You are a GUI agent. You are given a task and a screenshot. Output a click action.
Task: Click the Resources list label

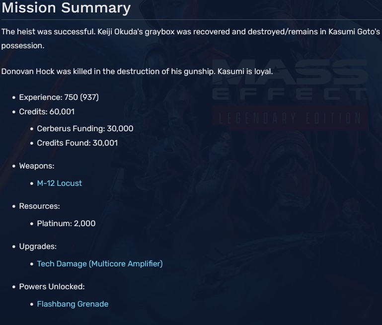point(39,206)
